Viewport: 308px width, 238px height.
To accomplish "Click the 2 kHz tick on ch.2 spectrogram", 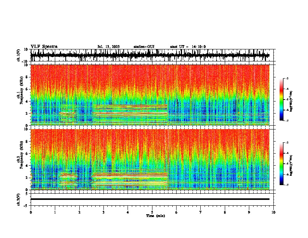I will coord(27,178).
